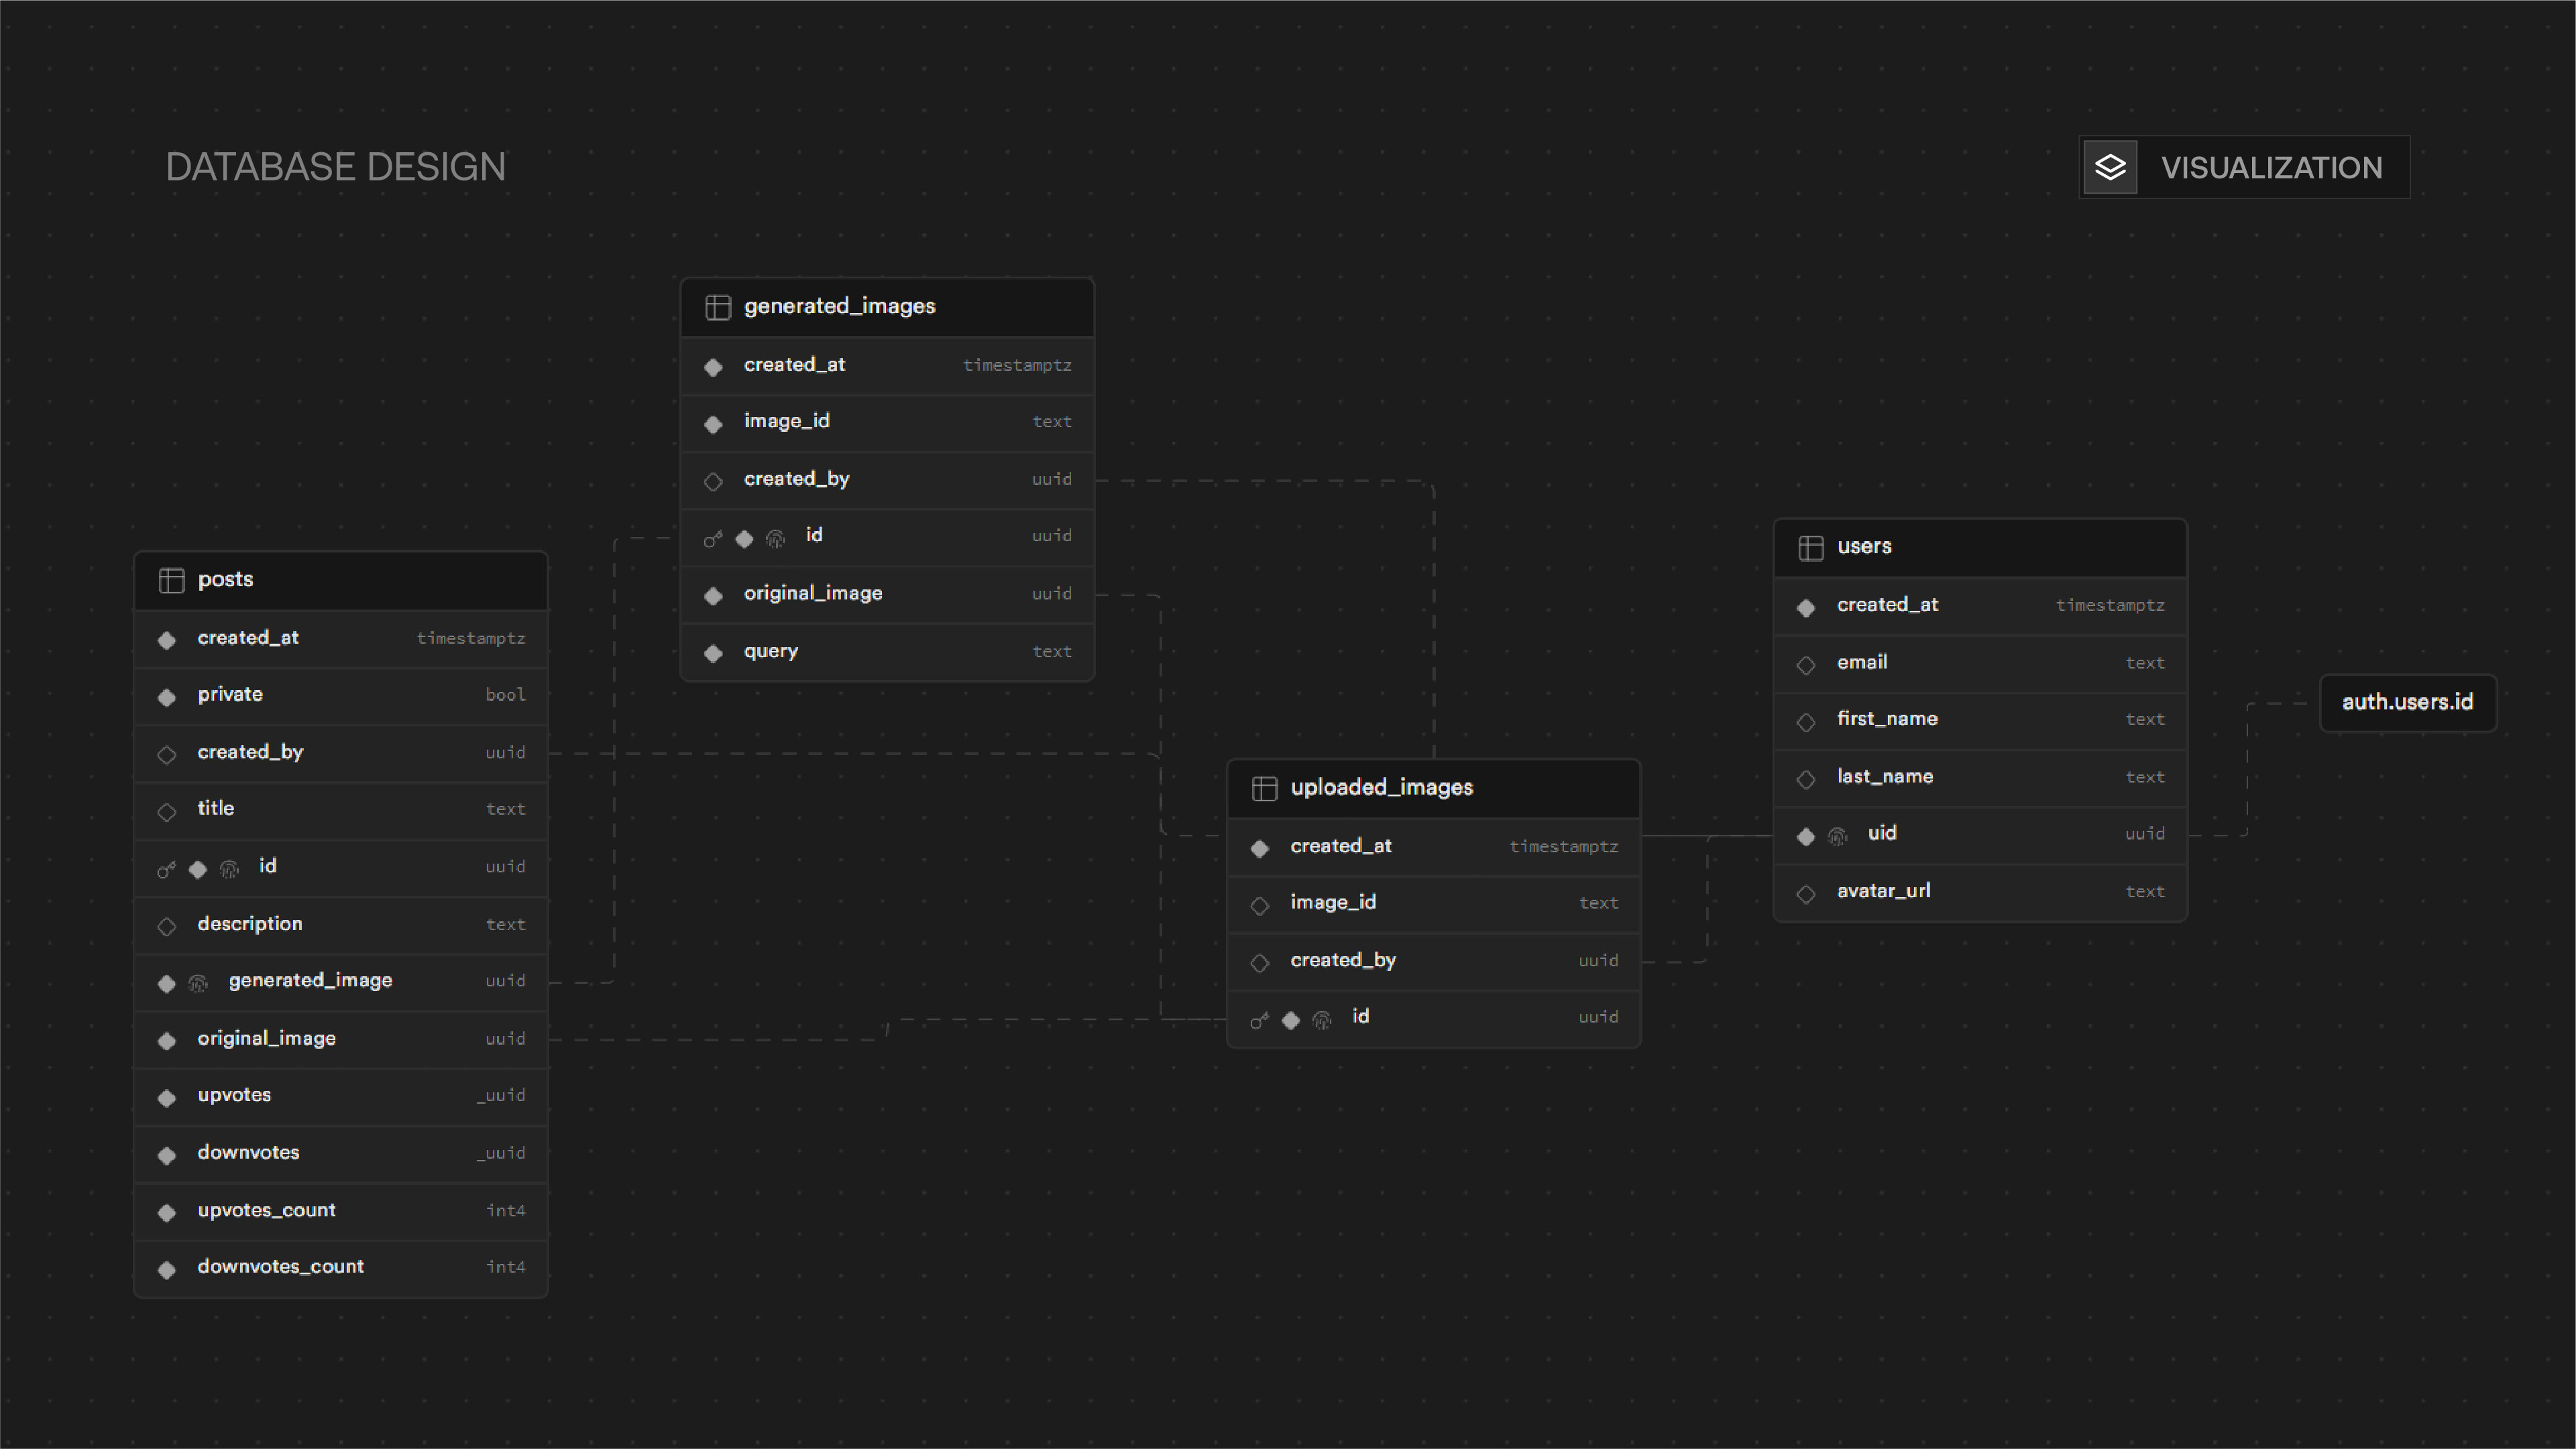Screen dimensions: 2576x1449
Task: Click the layers icon beside VISUALIZATION
Action: [x=2110, y=167]
